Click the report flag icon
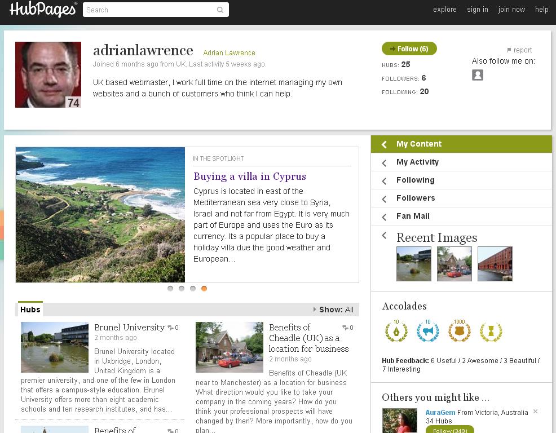 point(509,50)
